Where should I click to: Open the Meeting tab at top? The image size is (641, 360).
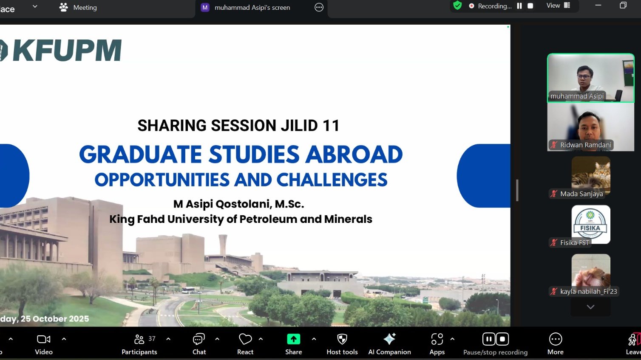pos(79,8)
